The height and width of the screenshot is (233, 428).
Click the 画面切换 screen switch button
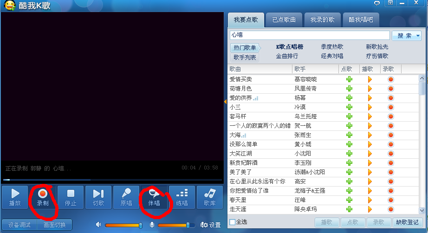pyautogui.click(x=55, y=225)
